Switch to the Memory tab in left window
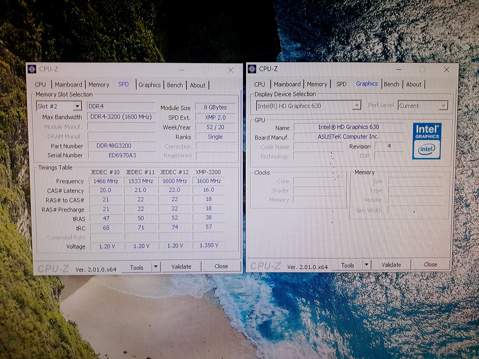Viewport: 479px width, 359px height. coord(99,85)
